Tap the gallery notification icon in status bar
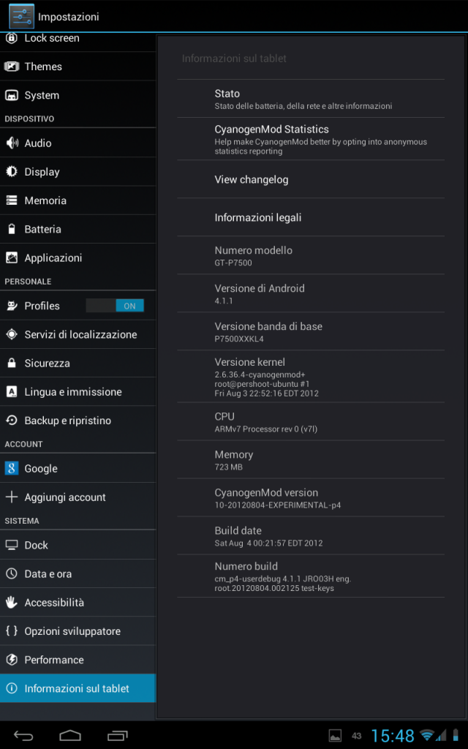This screenshot has height=749, width=468. tap(336, 736)
